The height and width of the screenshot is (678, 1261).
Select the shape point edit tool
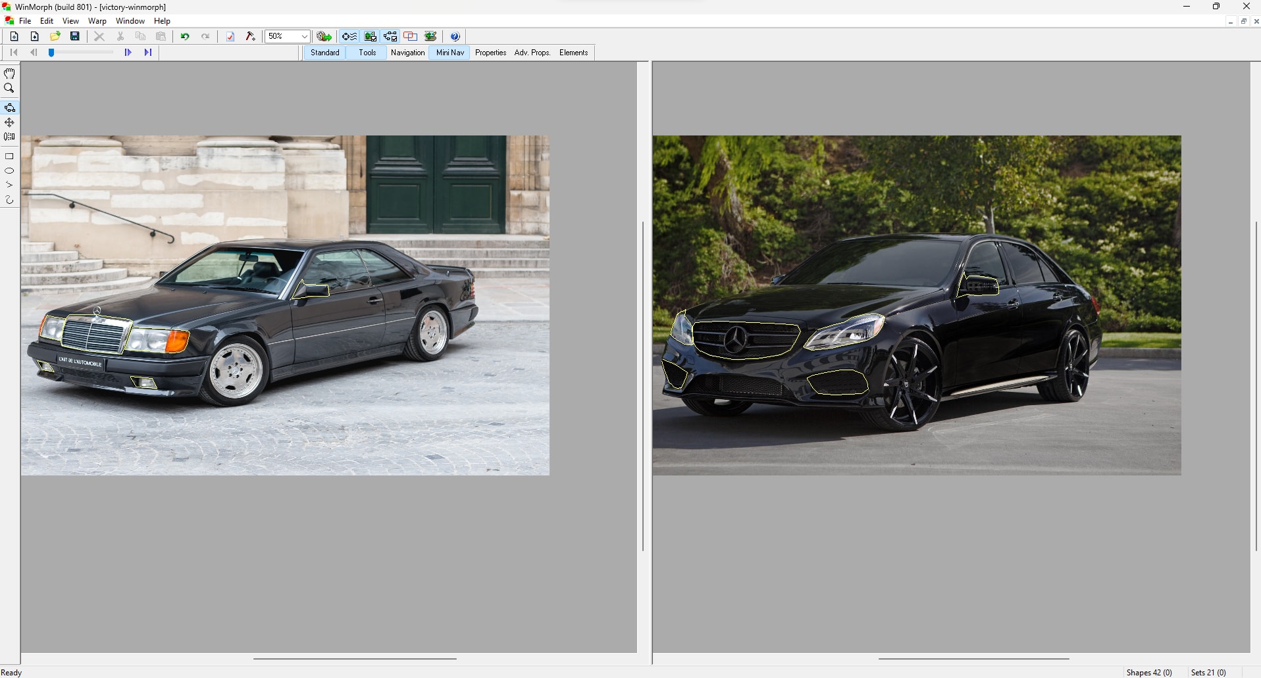coord(9,107)
